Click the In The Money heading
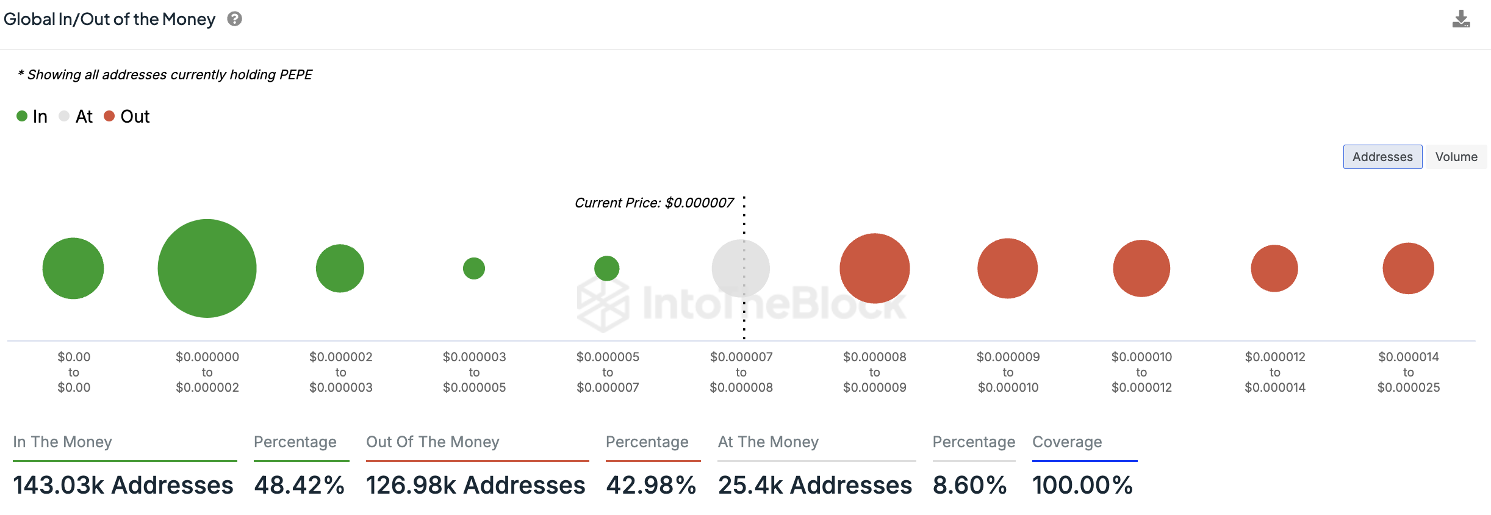Viewport: 1491px width, 515px height. pos(62,442)
